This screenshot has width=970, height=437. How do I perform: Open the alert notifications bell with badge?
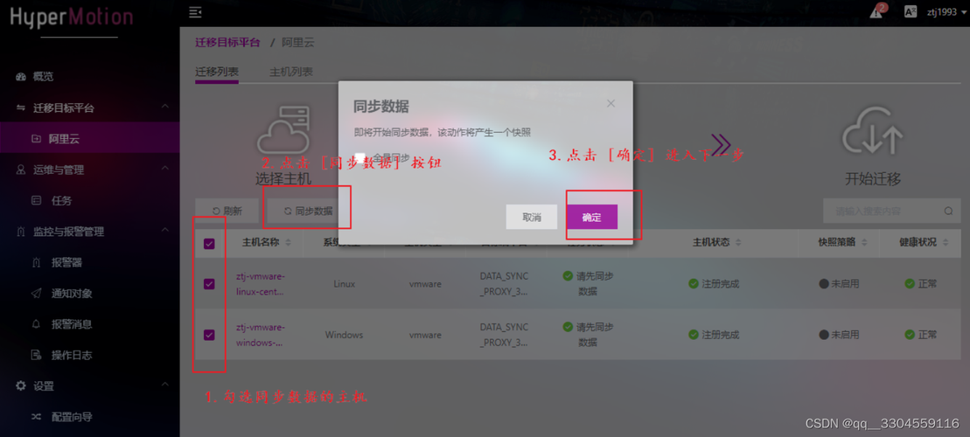[877, 10]
